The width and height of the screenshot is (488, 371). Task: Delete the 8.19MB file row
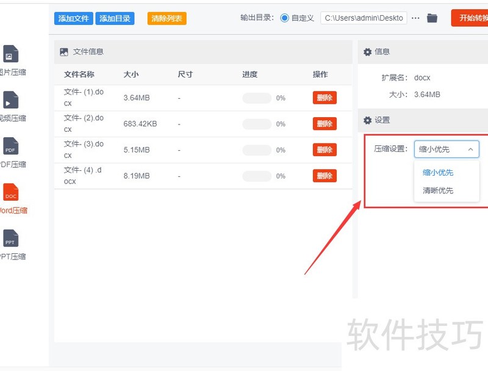[325, 176]
